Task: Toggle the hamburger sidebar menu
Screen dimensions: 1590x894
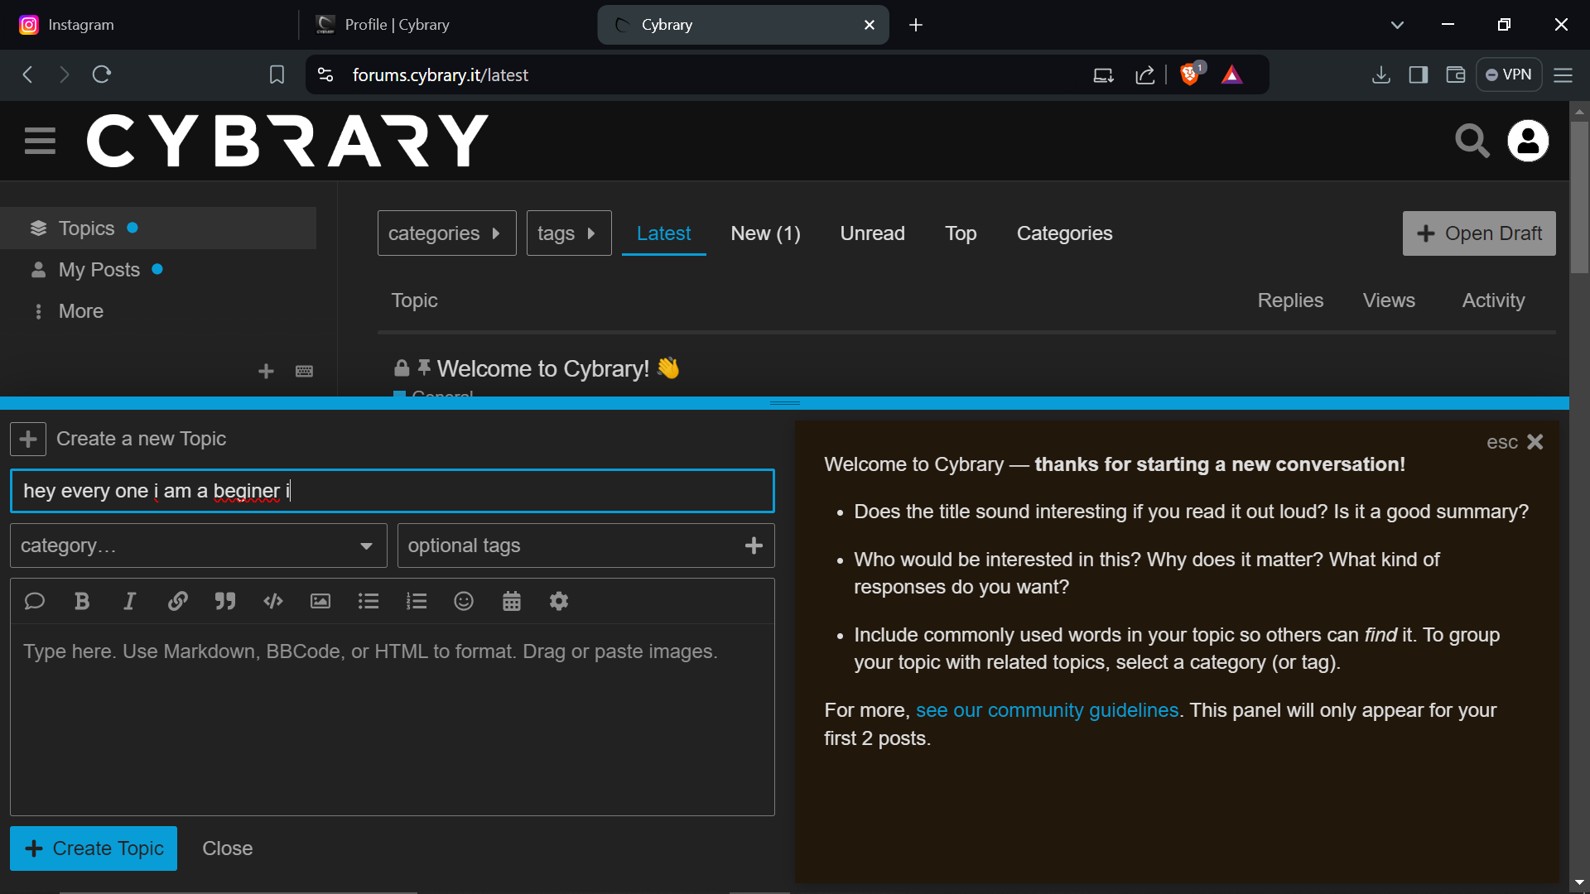Action: [x=40, y=141]
